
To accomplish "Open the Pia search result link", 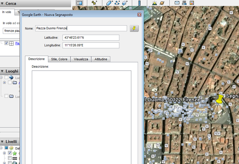I will coord(18,43).
